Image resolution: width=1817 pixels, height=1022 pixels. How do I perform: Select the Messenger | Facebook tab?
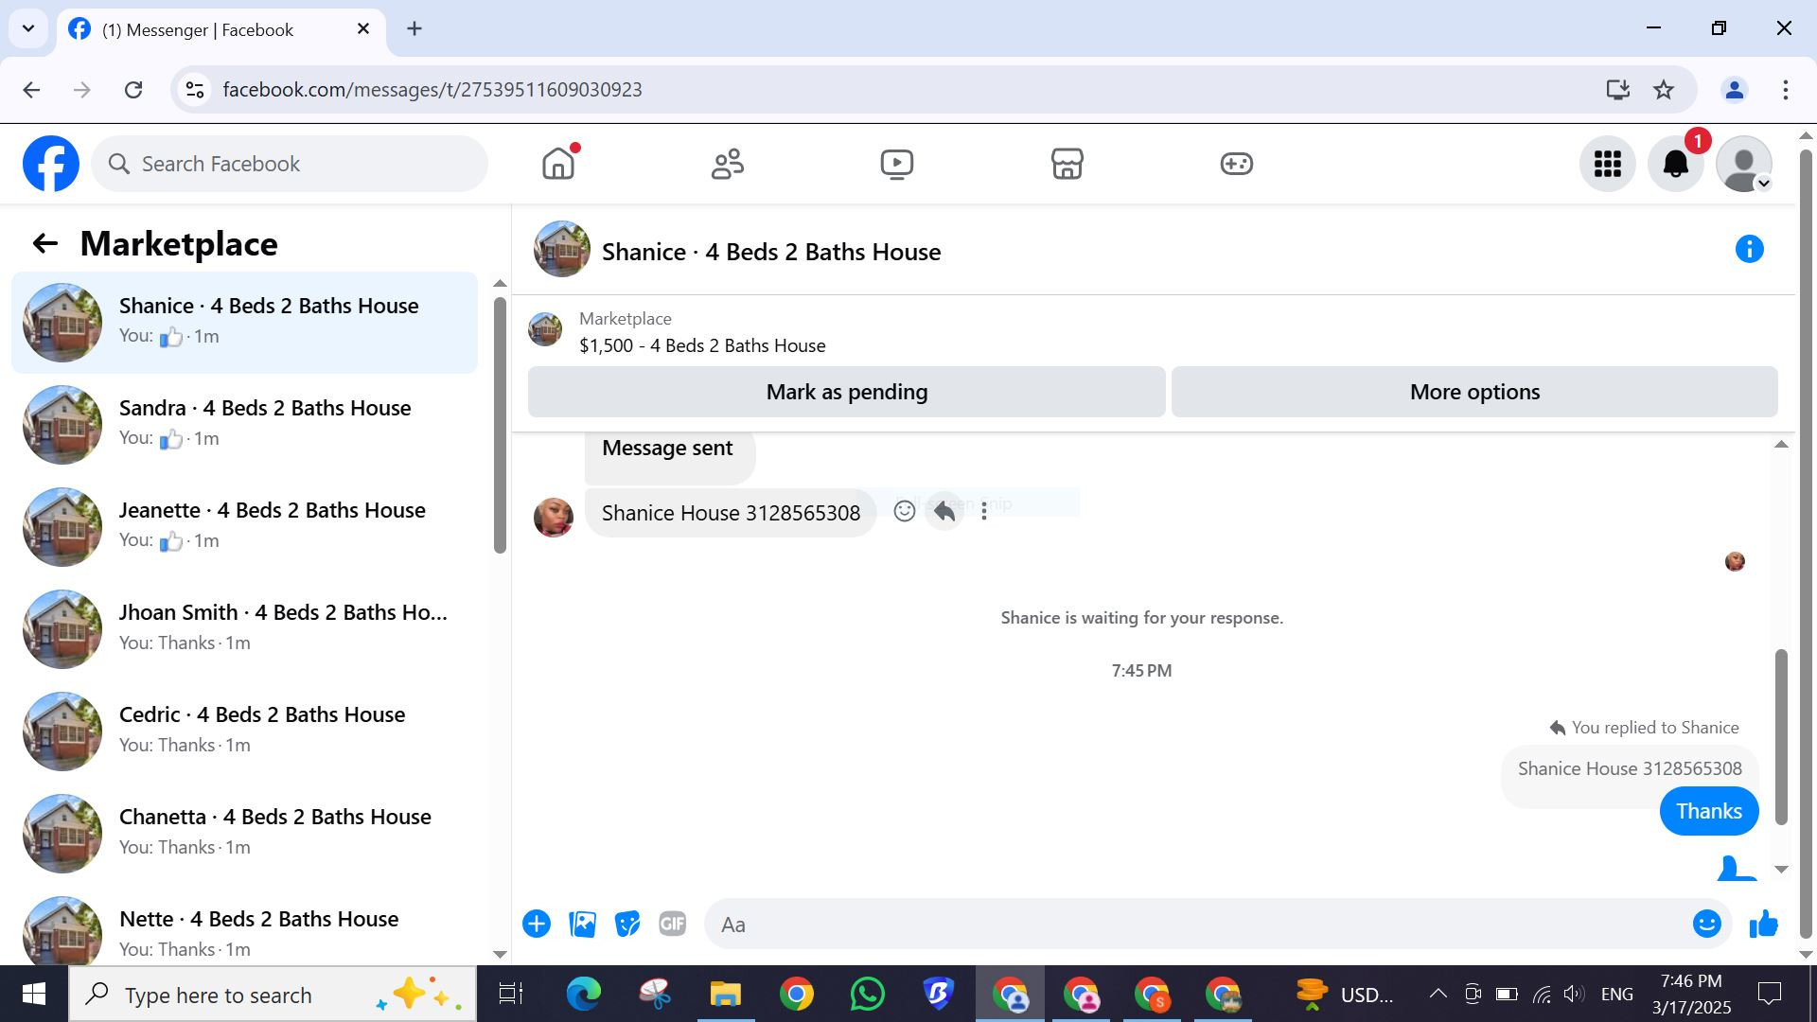[x=221, y=29]
